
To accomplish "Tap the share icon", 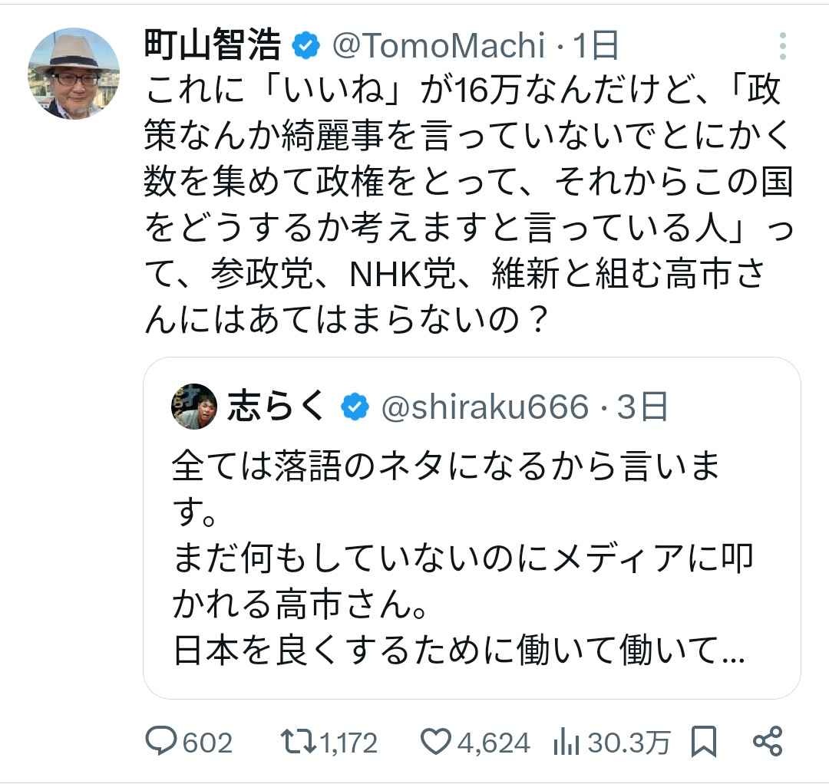I will [767, 741].
